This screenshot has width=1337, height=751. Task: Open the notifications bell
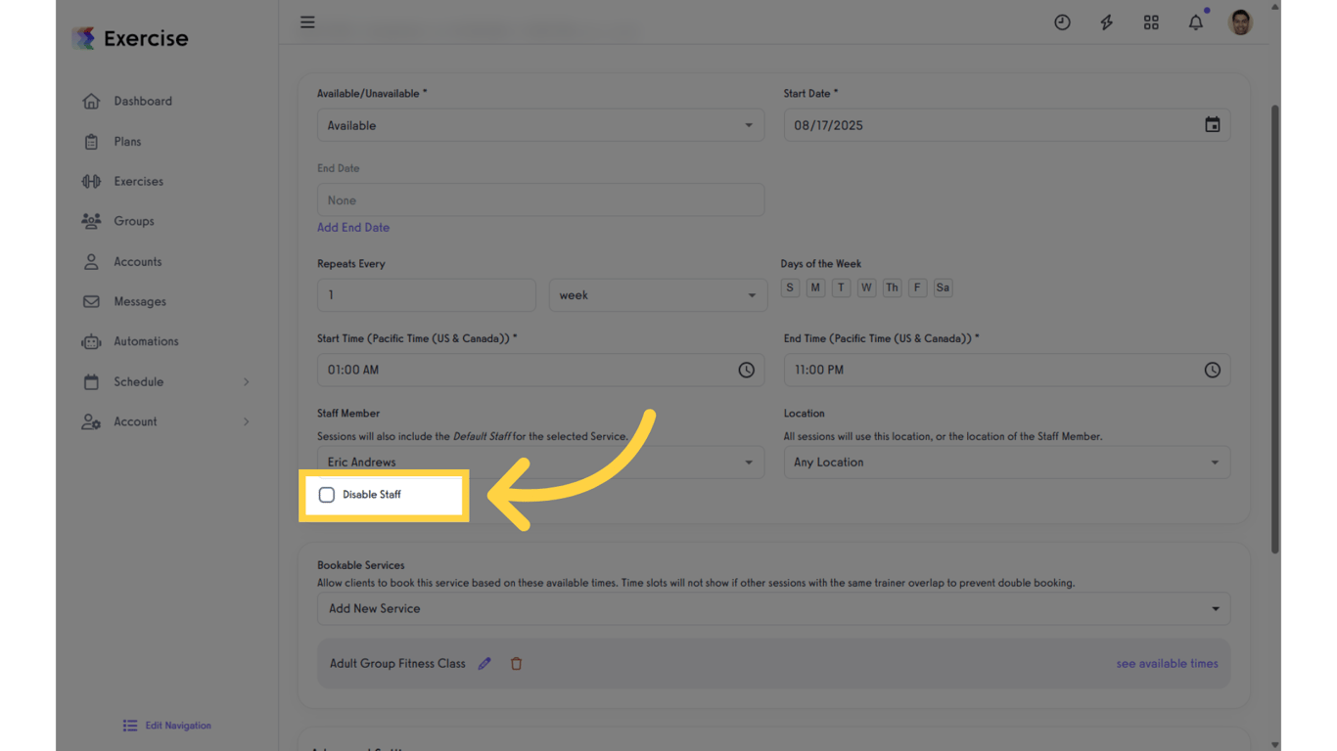[1196, 22]
